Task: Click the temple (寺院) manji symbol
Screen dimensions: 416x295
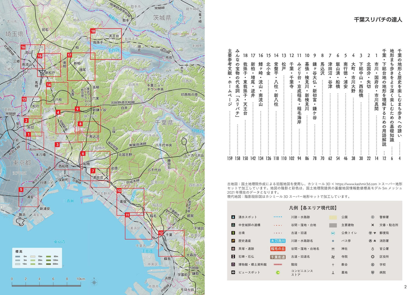Action: (x=333, y=257)
